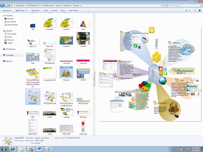
Task: Click the file list vertical scrollbar
Action: pos(94,74)
